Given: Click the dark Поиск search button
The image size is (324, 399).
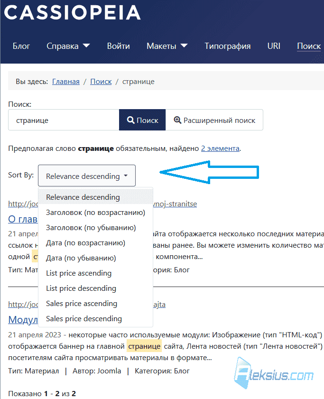Looking at the screenshot, I should click(x=142, y=120).
